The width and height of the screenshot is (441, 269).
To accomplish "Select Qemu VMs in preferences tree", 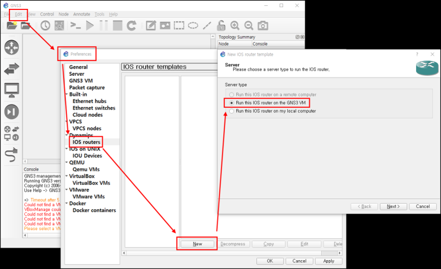I will [x=86, y=169].
